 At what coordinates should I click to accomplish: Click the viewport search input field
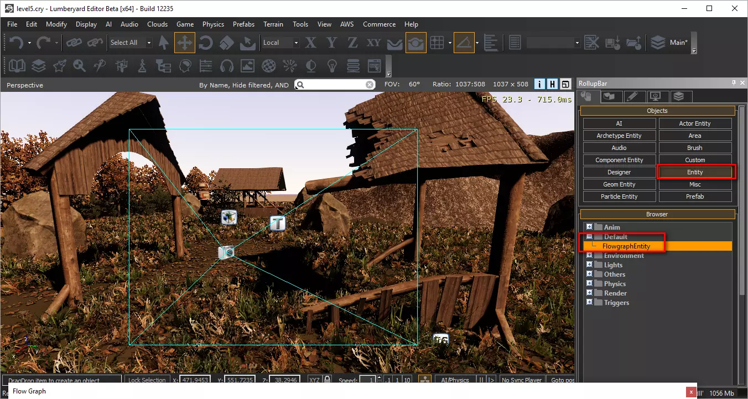coord(335,85)
